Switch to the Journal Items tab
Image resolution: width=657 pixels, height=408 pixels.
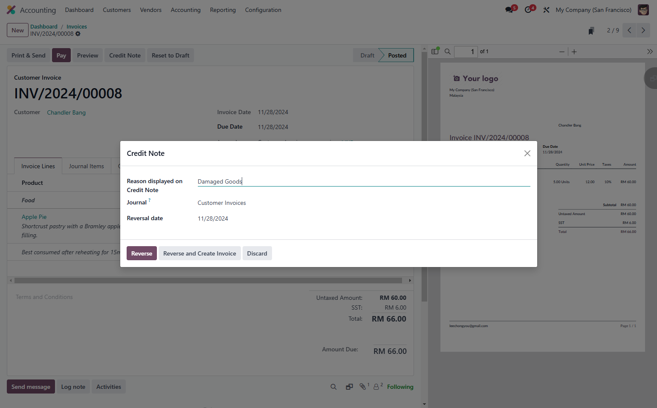pyautogui.click(x=87, y=166)
